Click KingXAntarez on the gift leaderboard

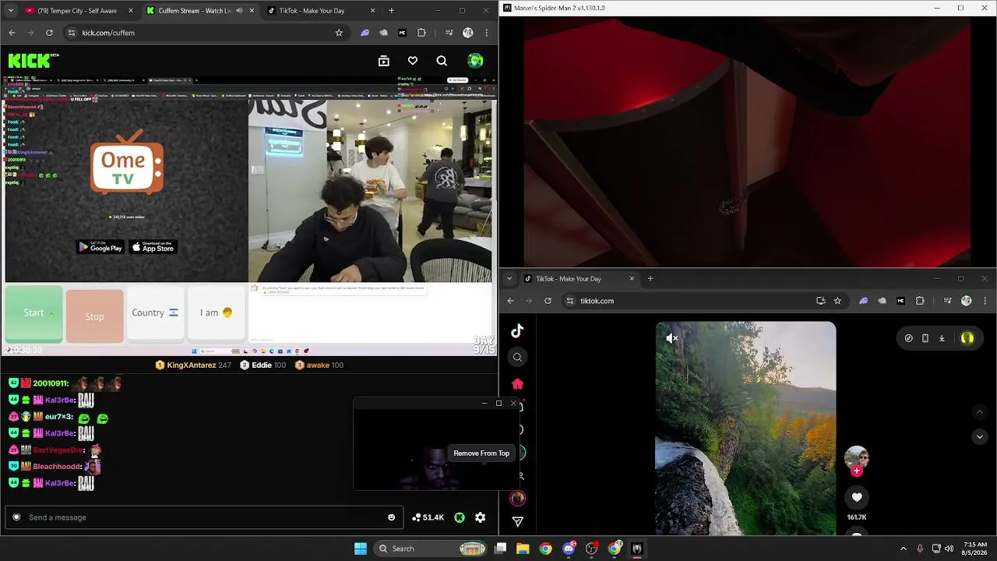pos(193,365)
